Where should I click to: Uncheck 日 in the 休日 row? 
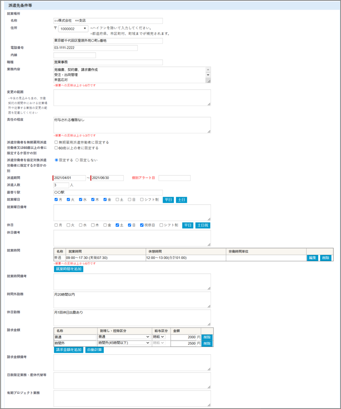point(130,225)
